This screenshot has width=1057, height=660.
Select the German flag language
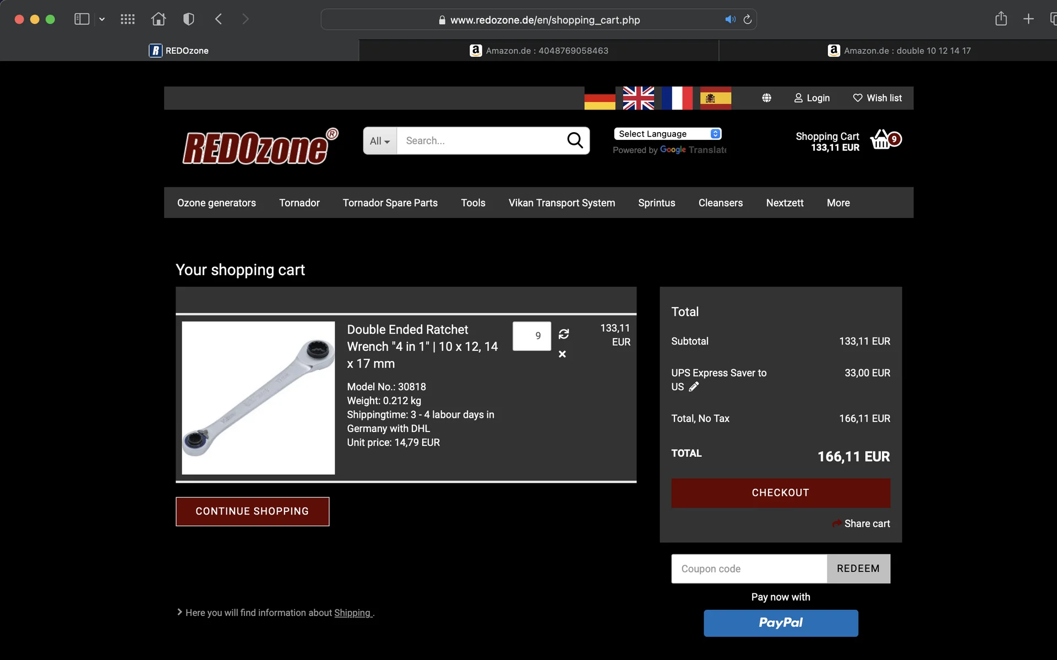(x=600, y=98)
